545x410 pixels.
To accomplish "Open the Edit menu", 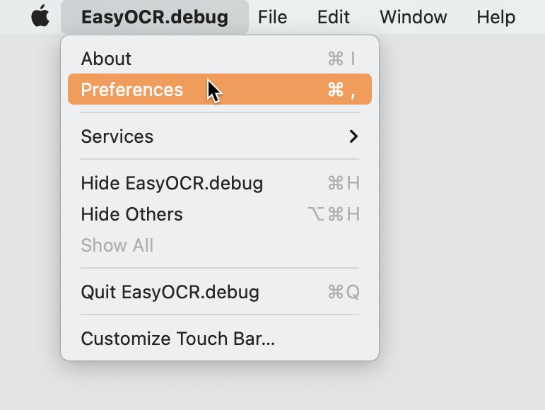I will point(334,17).
